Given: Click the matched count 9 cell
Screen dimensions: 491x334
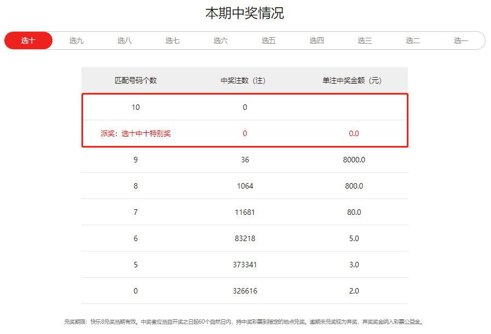Looking at the screenshot, I should [136, 160].
